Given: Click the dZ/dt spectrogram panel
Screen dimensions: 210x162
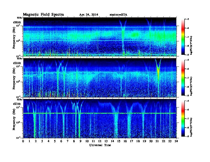Looking at the screenshot, I should coord(100,119).
